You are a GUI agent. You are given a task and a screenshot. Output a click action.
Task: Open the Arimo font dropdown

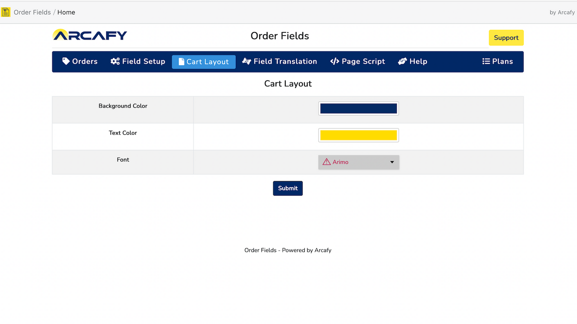pos(359,162)
